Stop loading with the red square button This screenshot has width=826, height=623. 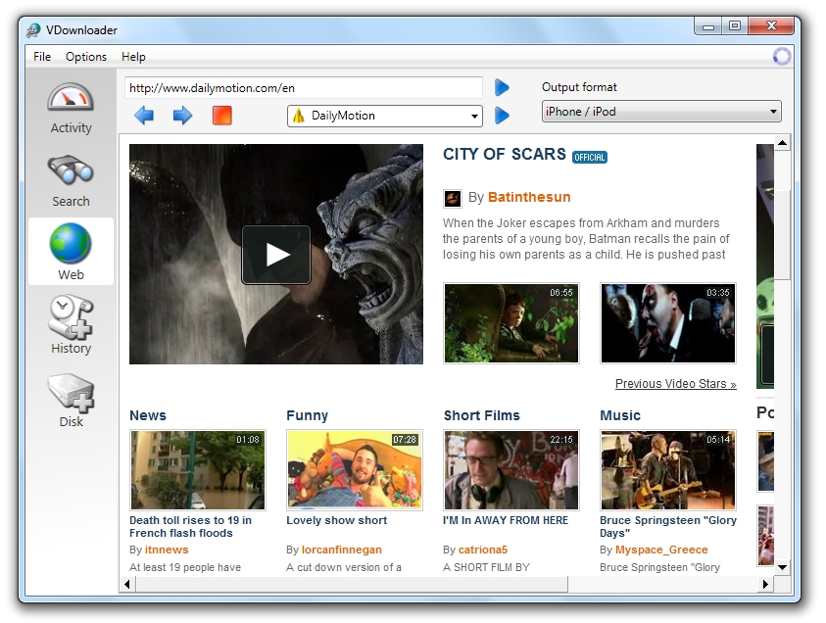click(221, 116)
